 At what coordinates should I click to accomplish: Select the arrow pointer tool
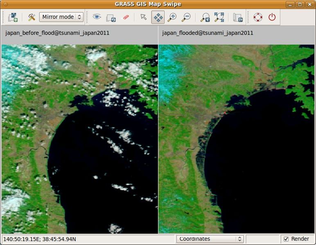(x=143, y=17)
